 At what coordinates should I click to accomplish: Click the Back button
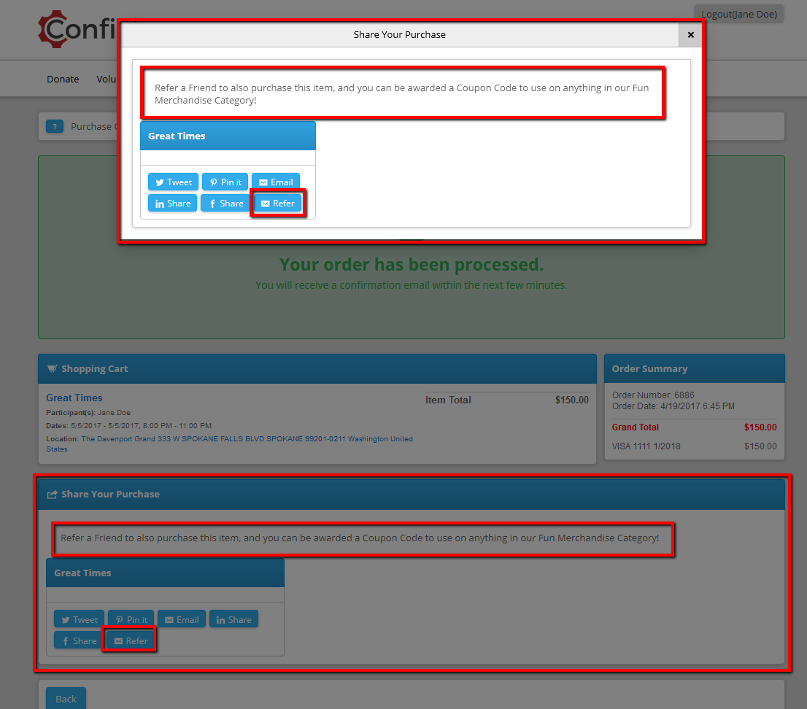coord(66,699)
